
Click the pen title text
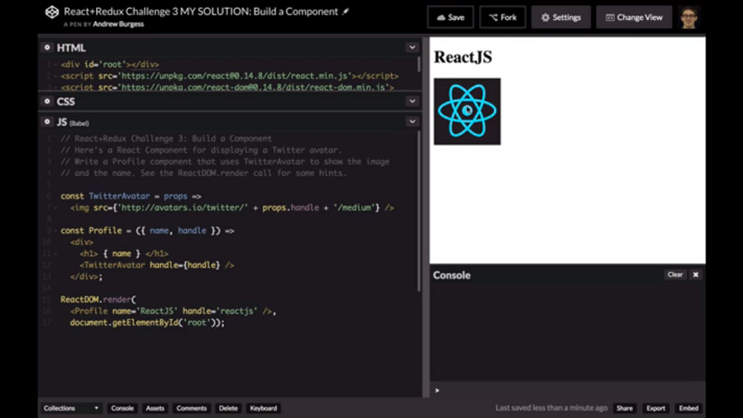pos(201,11)
